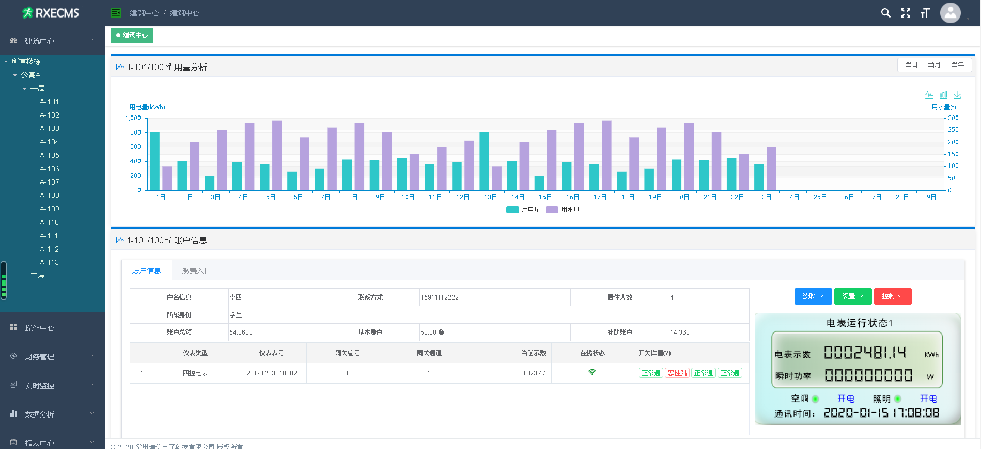Viewport: 981px width, 449px height.
Task: Select the 当月 time range option
Action: click(934, 65)
